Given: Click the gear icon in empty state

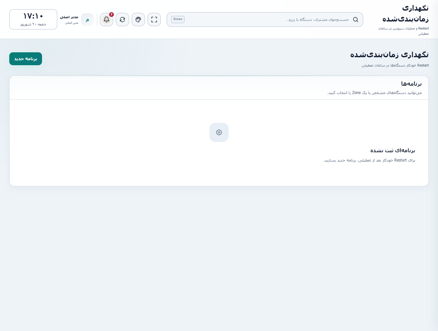Looking at the screenshot, I should coord(219,132).
